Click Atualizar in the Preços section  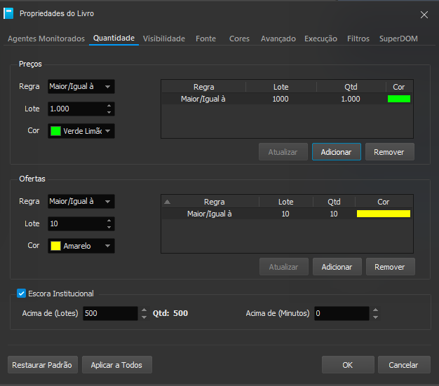[283, 152]
